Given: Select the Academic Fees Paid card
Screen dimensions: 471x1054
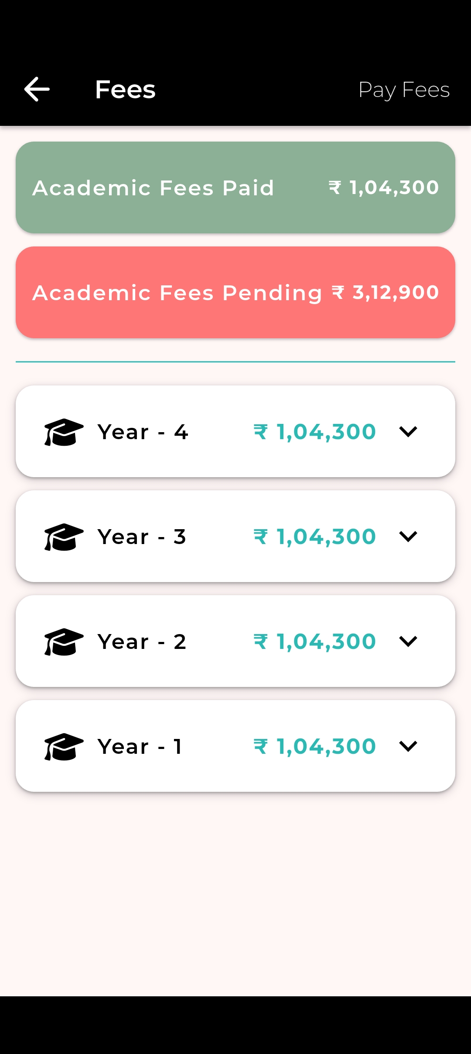Looking at the screenshot, I should pyautogui.click(x=235, y=187).
